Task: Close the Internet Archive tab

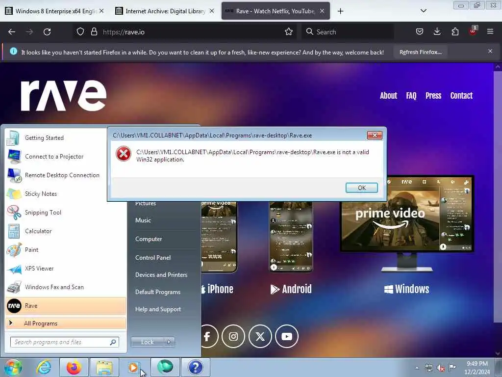Action: (212, 11)
